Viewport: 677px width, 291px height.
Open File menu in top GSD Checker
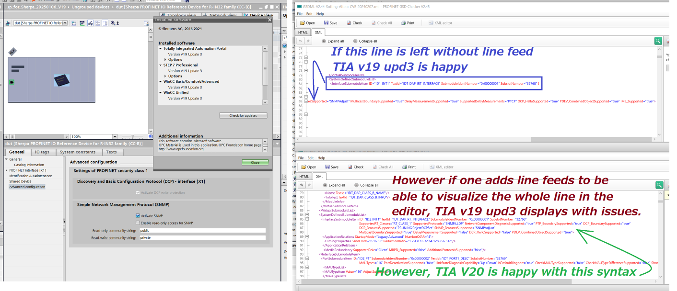[300, 14]
